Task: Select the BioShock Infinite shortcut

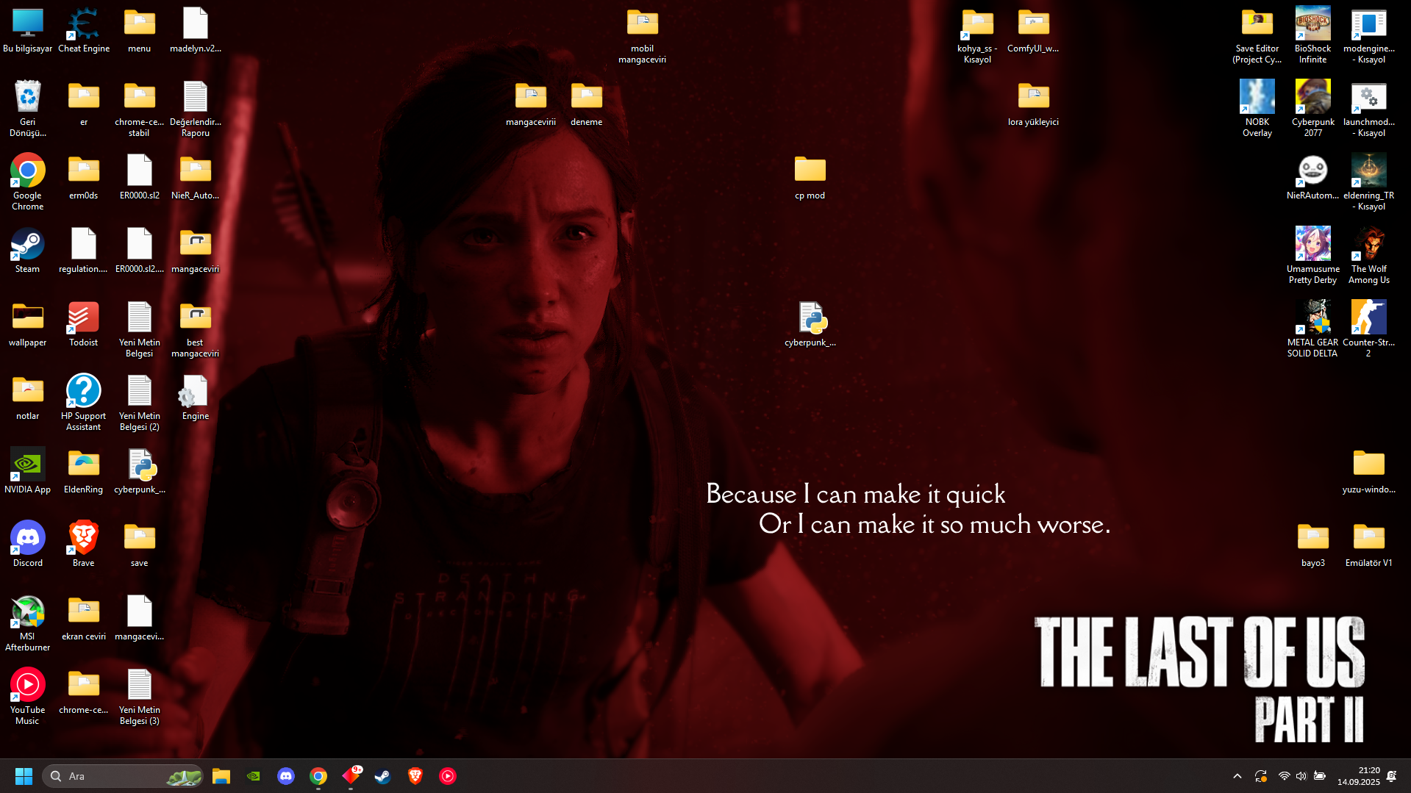Action: 1313,35
